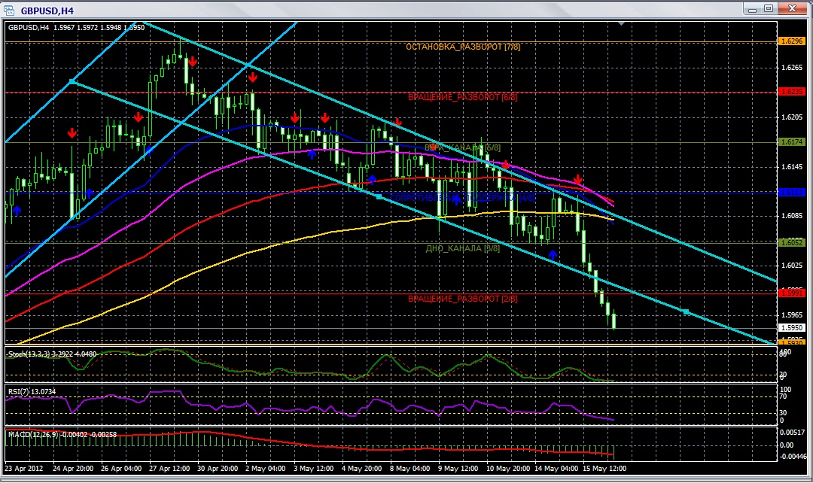The height and width of the screenshot is (483, 813).
Task: Click the ВРАЩЕНИЕ_РАЗВОРОТ [6/8] level label
Action: 463,97
